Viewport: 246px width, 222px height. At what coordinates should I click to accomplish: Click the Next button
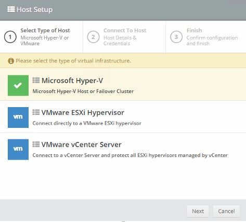point(198,211)
